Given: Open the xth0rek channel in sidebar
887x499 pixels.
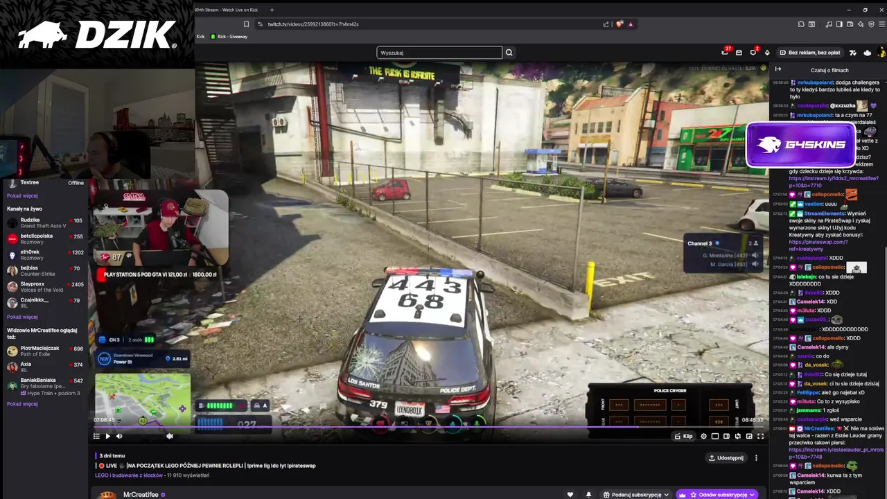Looking at the screenshot, I should (45, 255).
